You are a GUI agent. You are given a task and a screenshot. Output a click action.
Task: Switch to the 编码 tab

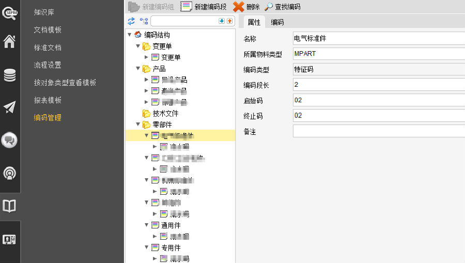tap(277, 22)
